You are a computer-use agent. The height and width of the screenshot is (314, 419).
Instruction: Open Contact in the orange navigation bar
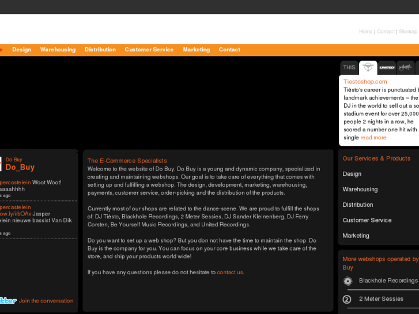(x=229, y=50)
